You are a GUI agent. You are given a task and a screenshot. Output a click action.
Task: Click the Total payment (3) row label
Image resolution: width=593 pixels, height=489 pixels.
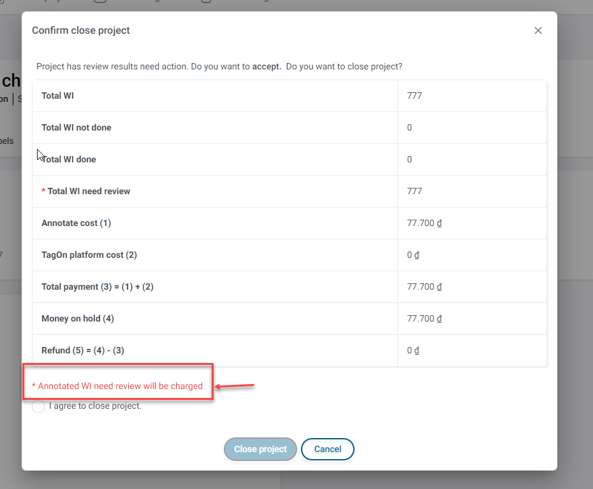point(98,287)
